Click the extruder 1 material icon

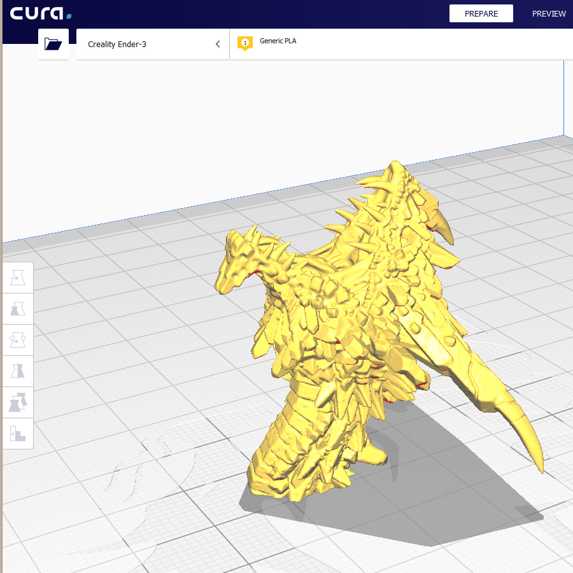[x=245, y=43]
